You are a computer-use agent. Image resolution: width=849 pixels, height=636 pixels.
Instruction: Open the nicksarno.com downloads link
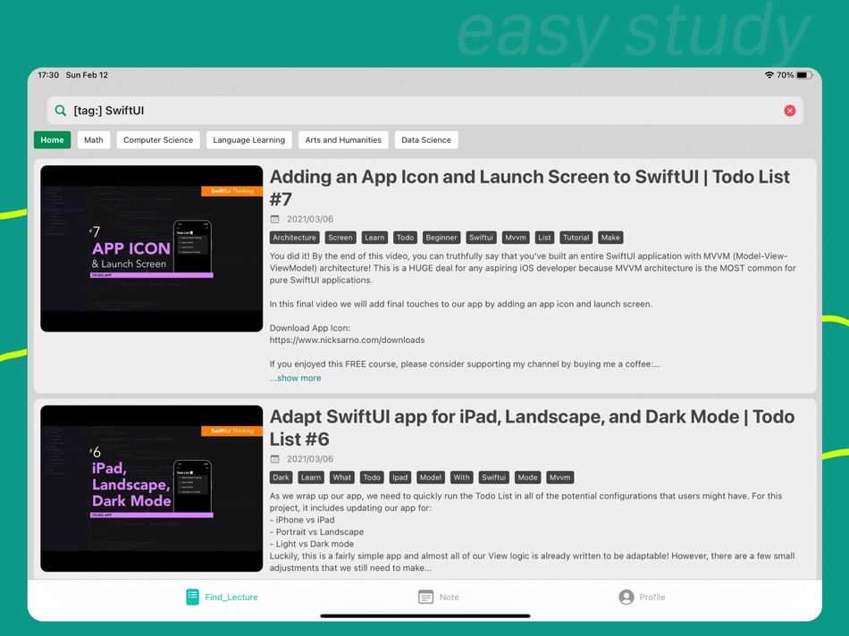point(347,339)
